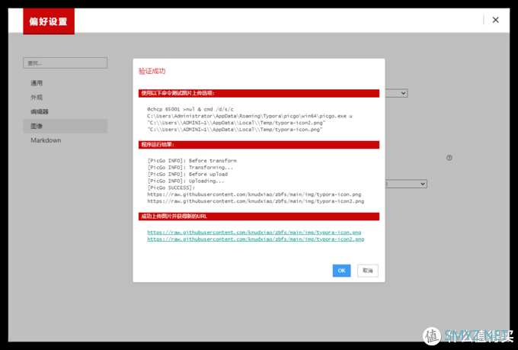Viewport: 518px width, 350px height.
Task: Click the '@chcp 65001 >nul & cmd /d/s/c' line
Action: [190, 109]
